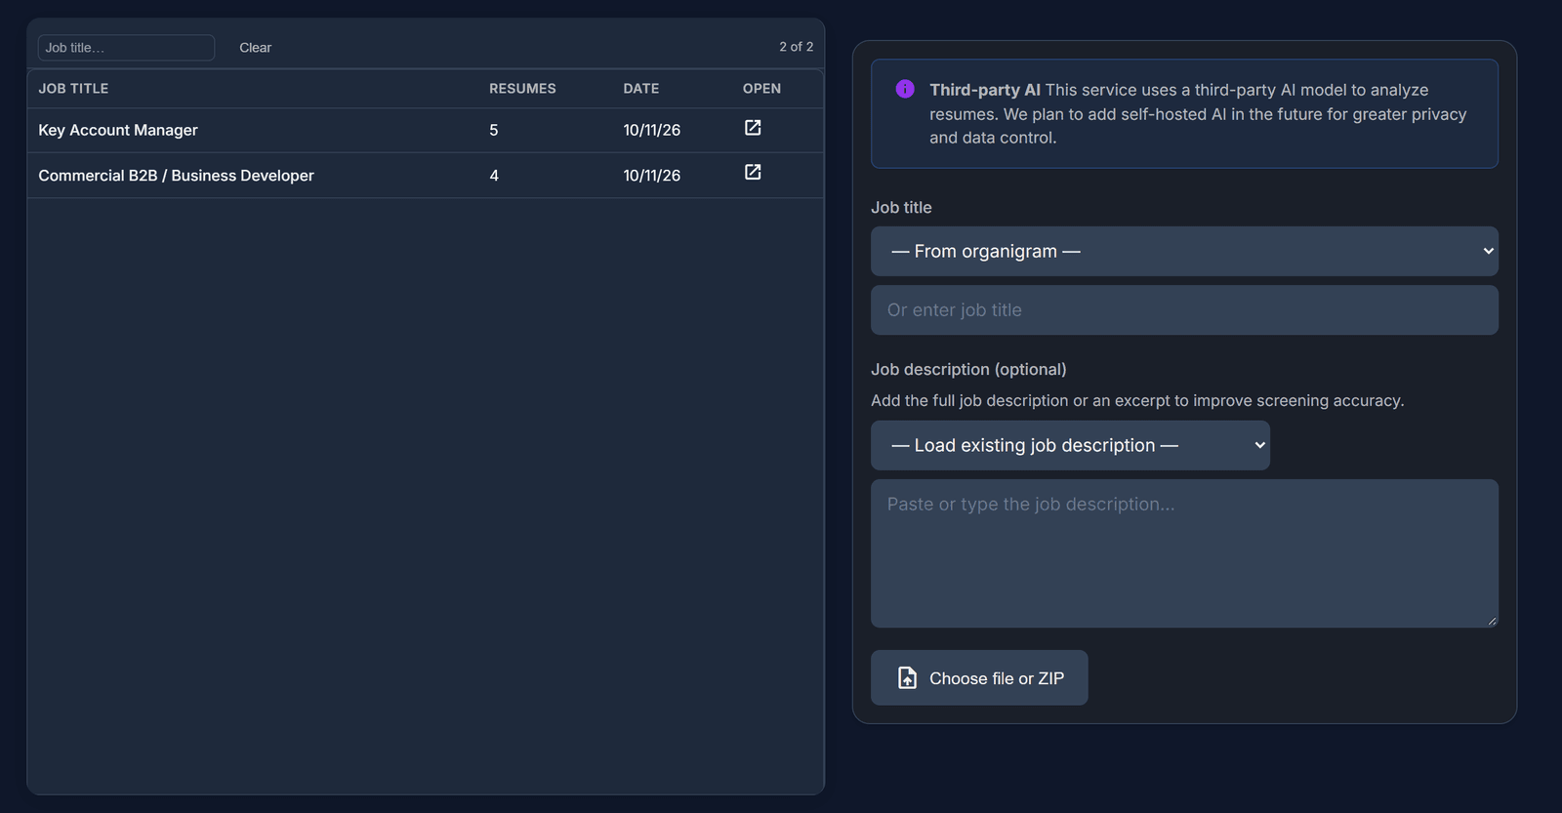
Task: Click the purple info icon in notice
Action: (905, 89)
